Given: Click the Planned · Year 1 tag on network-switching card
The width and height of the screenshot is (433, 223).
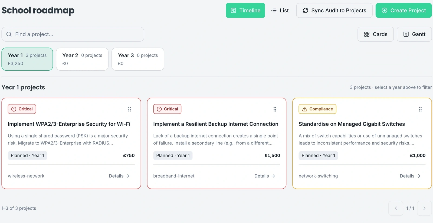Looking at the screenshot, I should [x=319, y=156].
